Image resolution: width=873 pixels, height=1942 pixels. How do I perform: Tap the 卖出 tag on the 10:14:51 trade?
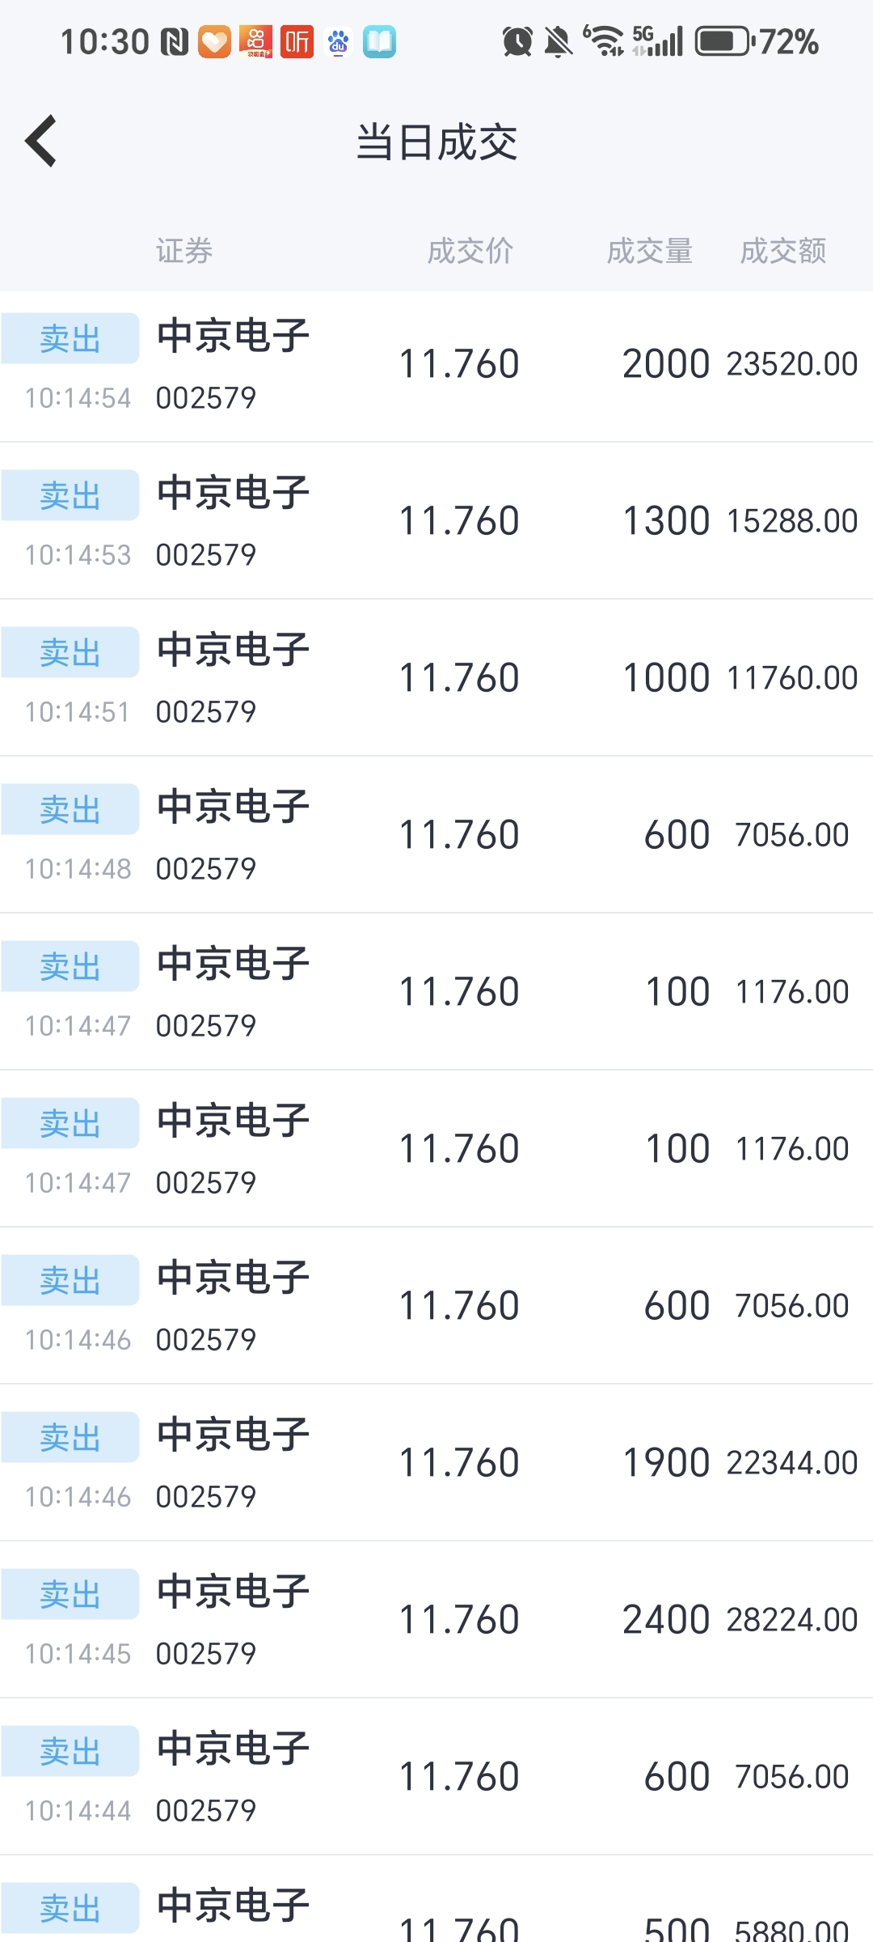70,652
